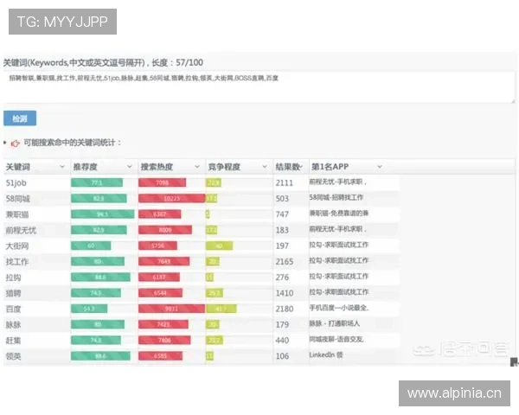
Task: Open the 第1名APP column dropdown arrow
Action: coord(380,167)
